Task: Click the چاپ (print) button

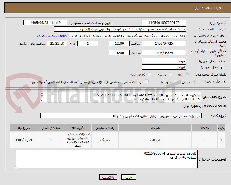Action: coord(128,177)
